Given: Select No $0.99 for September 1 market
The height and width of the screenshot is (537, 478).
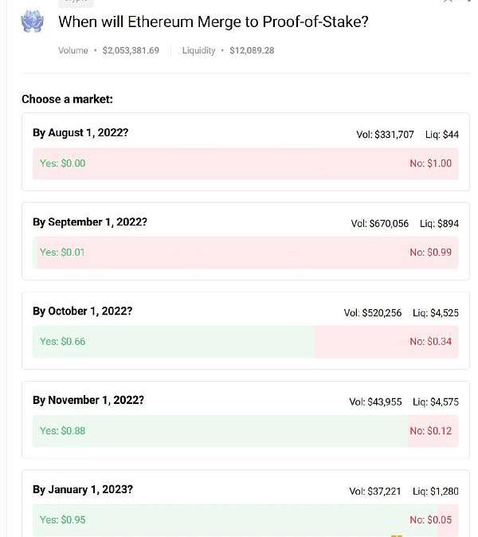Looking at the screenshot, I should tap(430, 253).
